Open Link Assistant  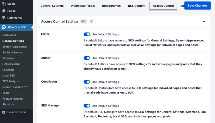click(x=11, y=64)
